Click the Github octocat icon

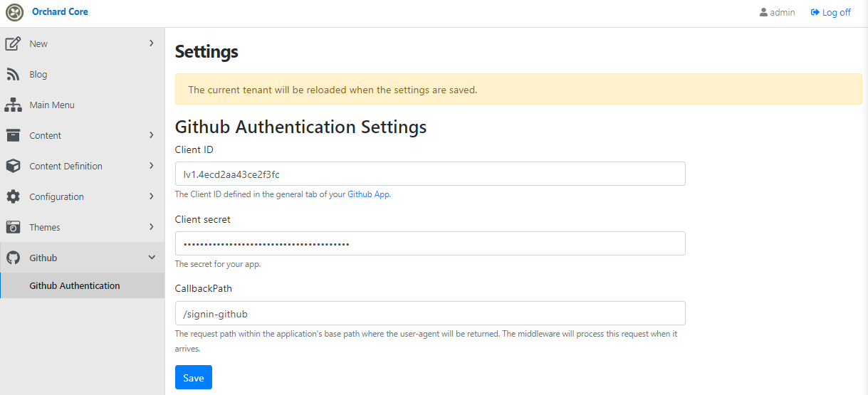pos(13,258)
